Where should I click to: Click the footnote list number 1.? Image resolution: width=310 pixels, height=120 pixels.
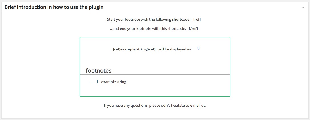tap(90, 82)
